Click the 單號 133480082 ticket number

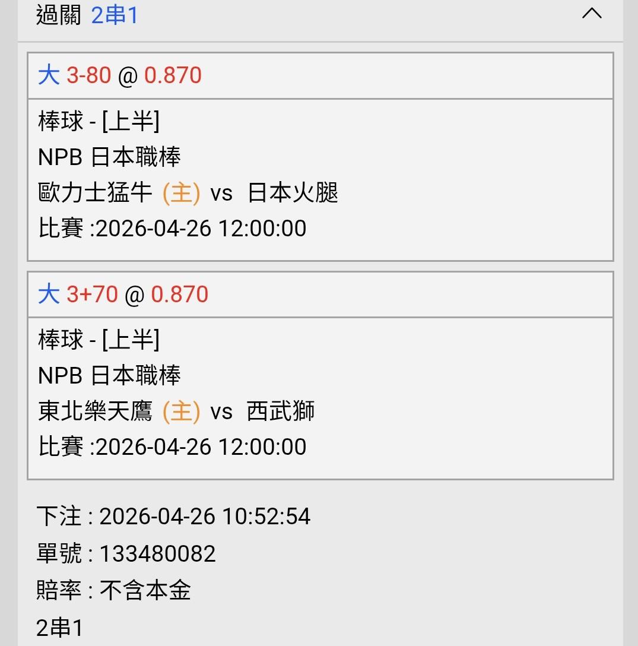[x=157, y=554]
